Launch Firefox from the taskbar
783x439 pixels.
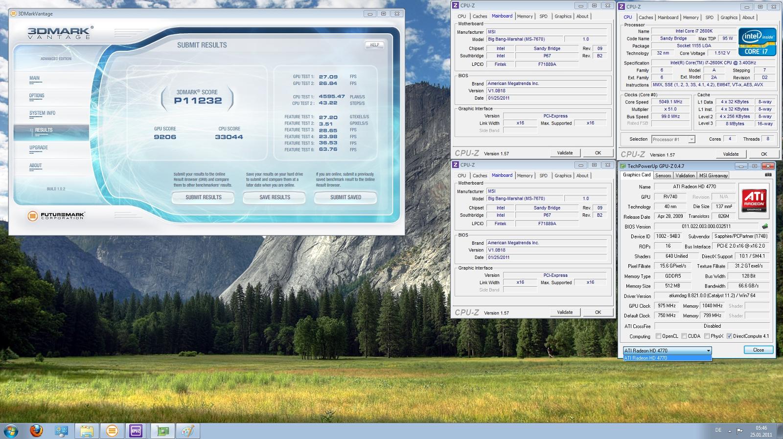(36, 431)
